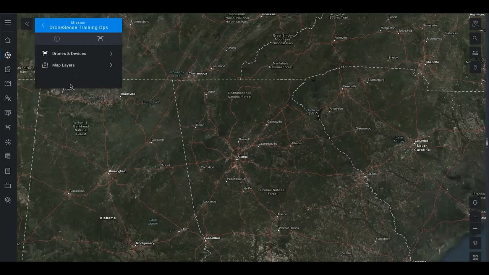Click the South Carolina state label
Screen dimensions: 489x275
(x=422, y=148)
